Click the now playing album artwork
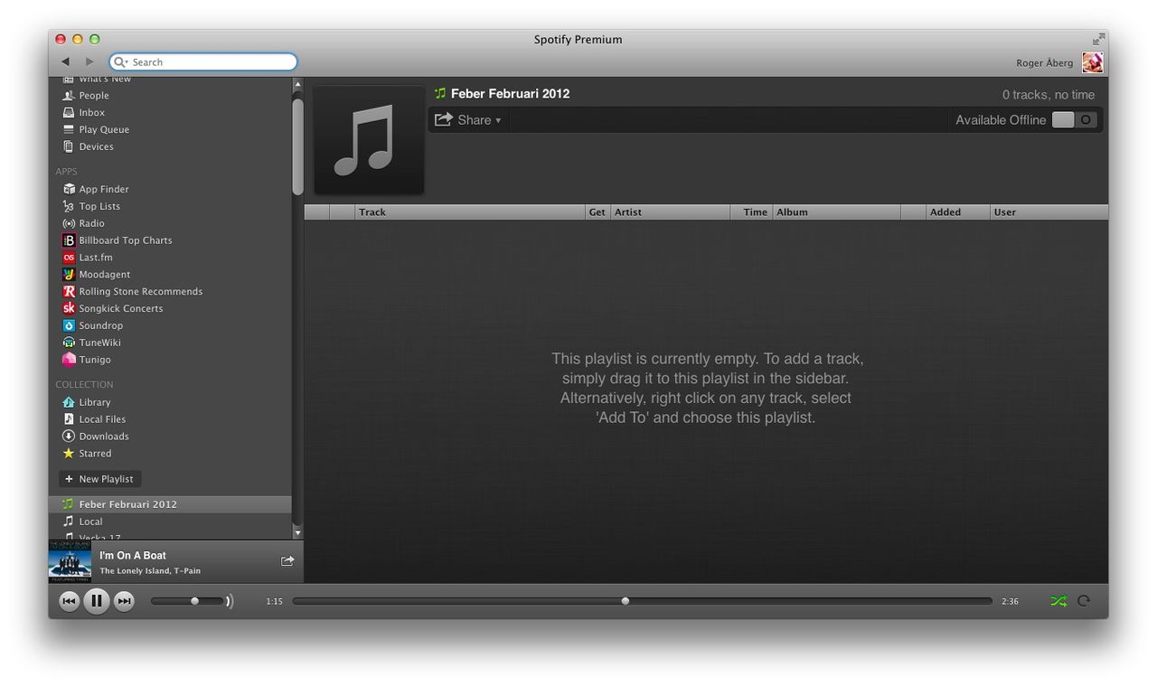The height and width of the screenshot is (686, 1157). [70, 561]
